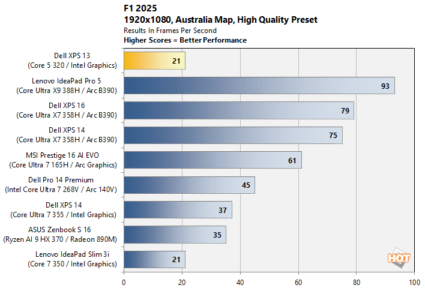
Task: Click Dell XPS 14 X7 358H label
Action: click(x=67, y=135)
